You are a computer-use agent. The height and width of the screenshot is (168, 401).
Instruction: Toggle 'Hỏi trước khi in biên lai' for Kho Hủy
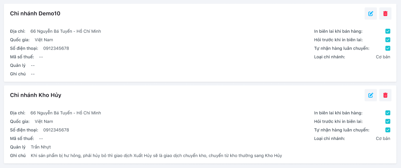pos(388,121)
